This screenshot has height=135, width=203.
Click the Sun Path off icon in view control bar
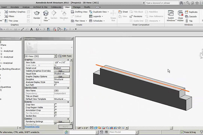(99, 128)
